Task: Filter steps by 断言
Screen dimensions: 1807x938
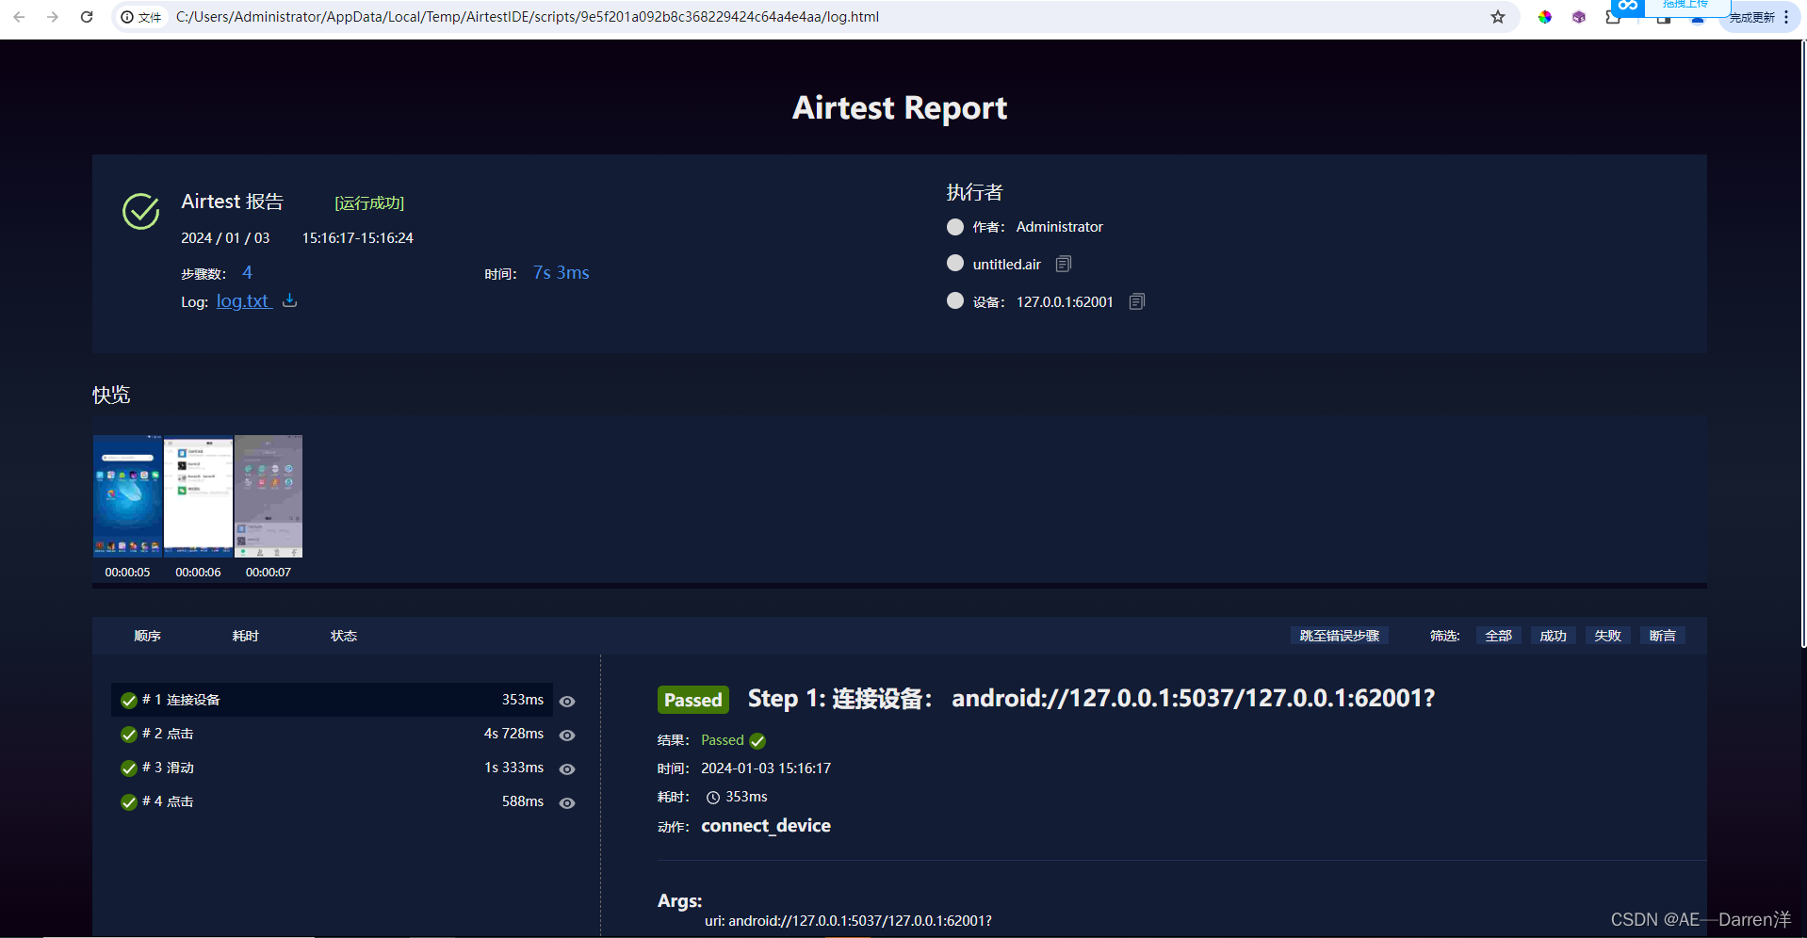Action: [x=1662, y=636]
